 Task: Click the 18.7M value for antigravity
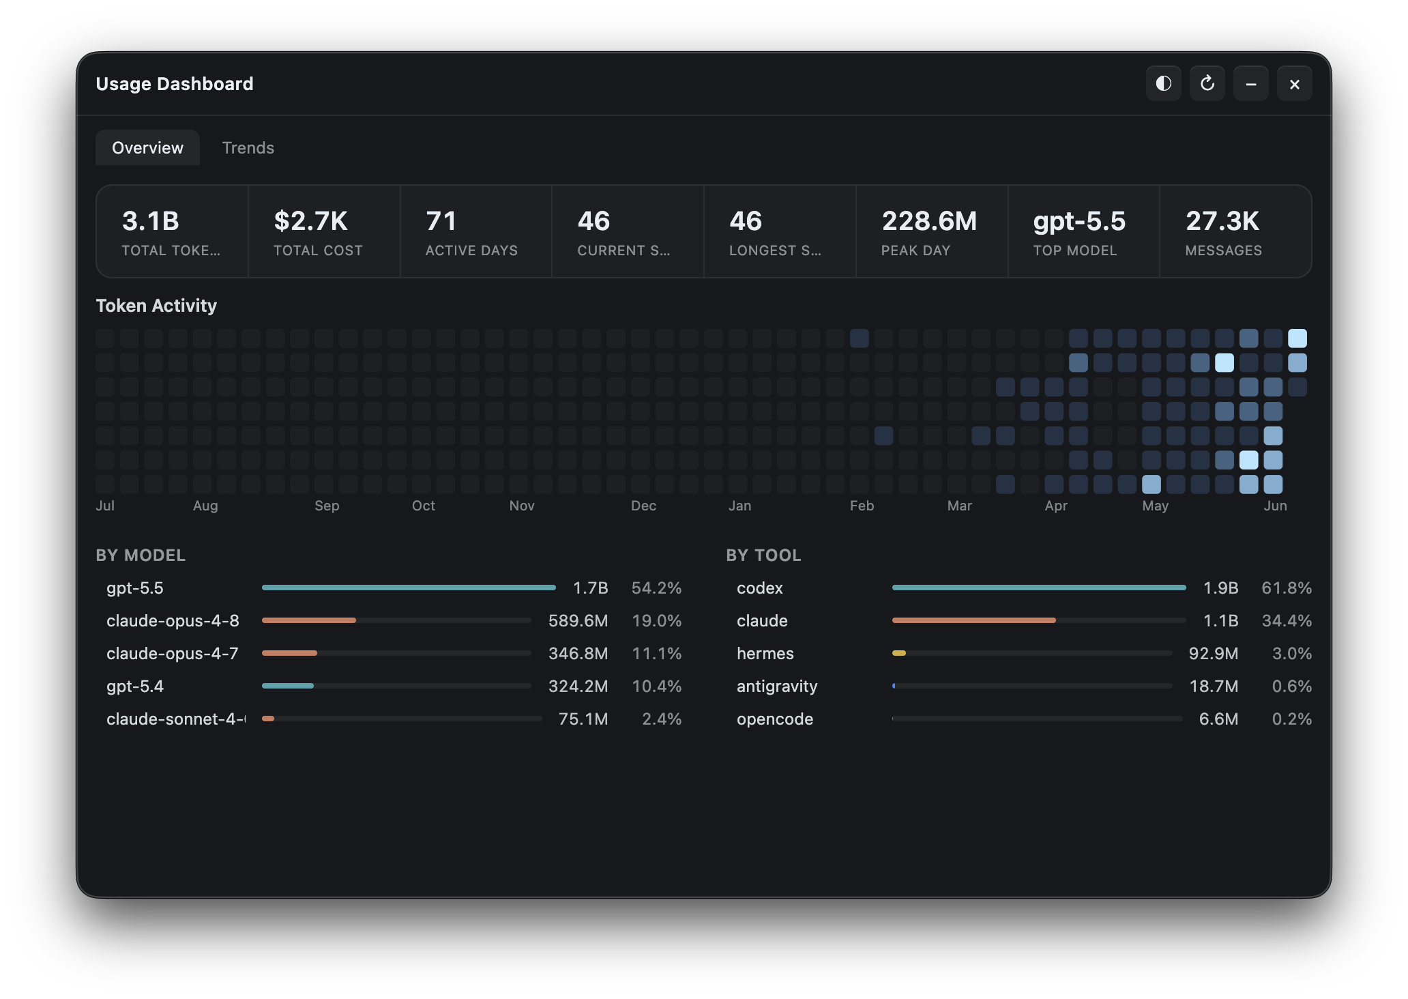pyautogui.click(x=1214, y=686)
